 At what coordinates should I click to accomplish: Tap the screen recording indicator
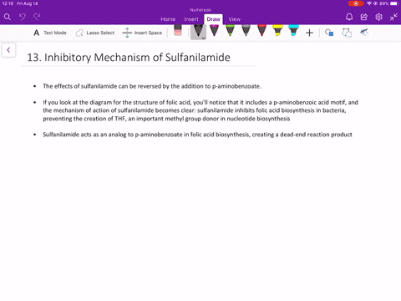coord(356,3)
